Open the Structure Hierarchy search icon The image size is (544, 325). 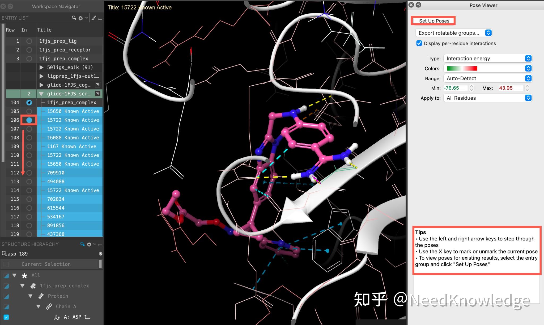tap(82, 244)
